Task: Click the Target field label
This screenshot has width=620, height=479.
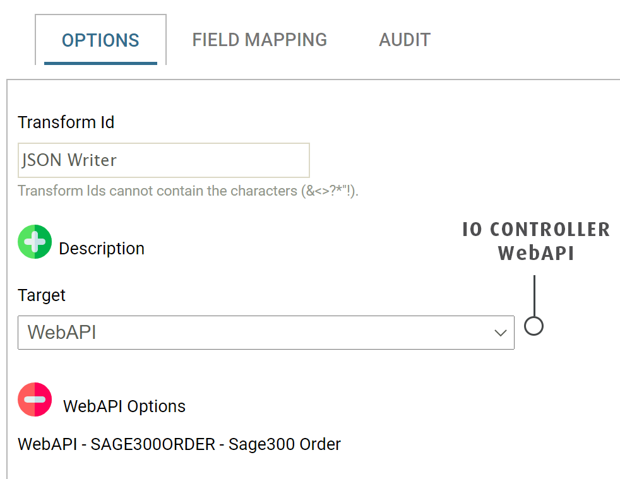Action: [42, 295]
